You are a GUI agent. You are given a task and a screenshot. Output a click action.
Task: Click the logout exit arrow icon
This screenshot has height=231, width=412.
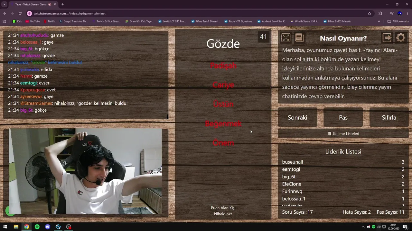pyautogui.click(x=387, y=38)
